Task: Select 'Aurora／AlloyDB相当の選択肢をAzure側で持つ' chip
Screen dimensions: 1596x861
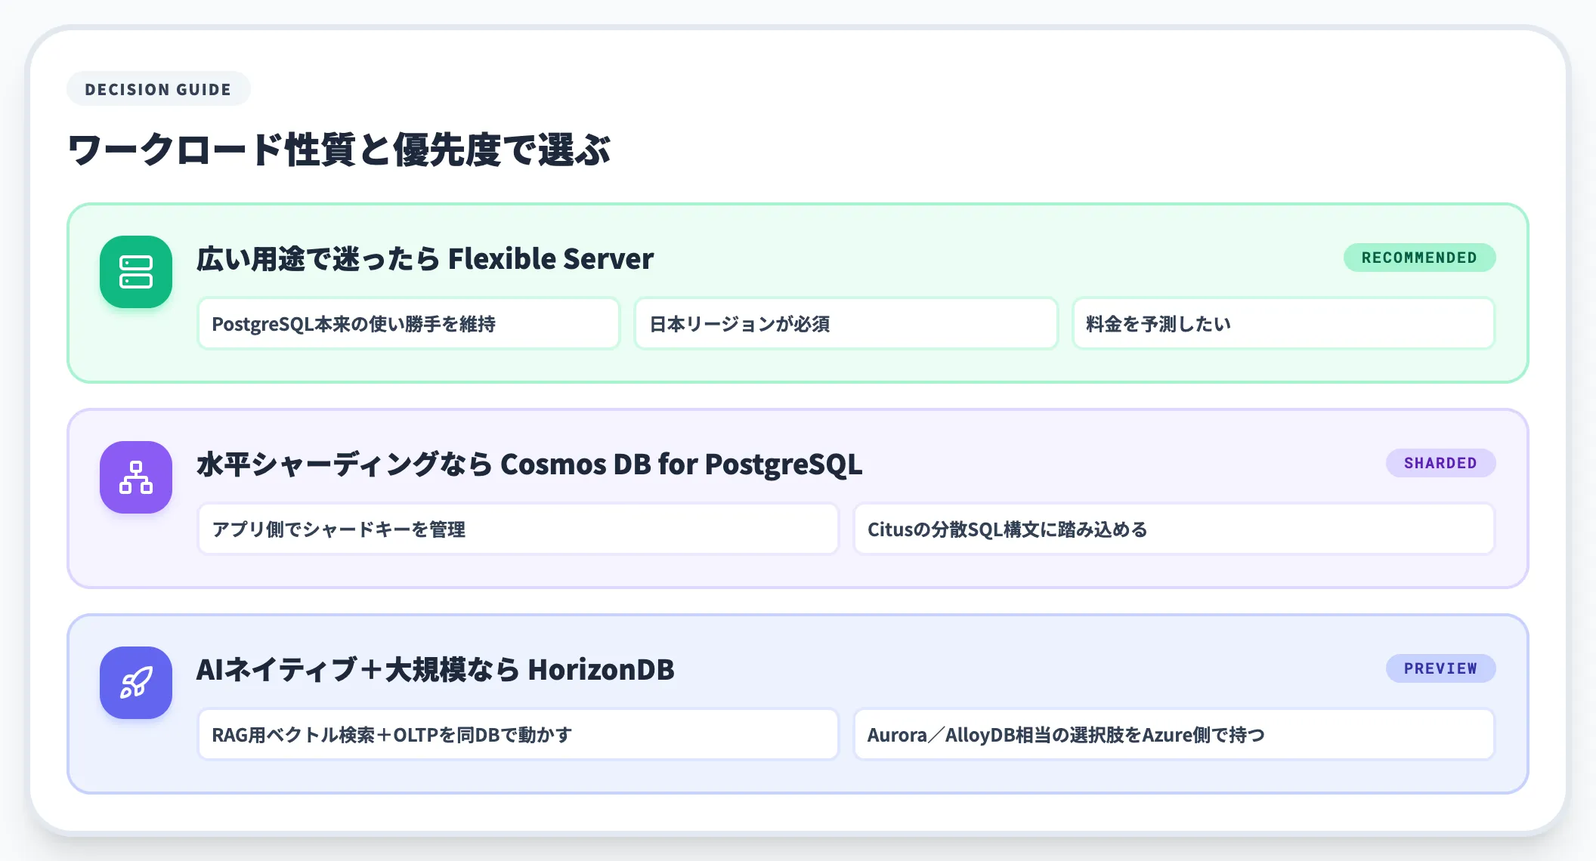Action: [1174, 735]
